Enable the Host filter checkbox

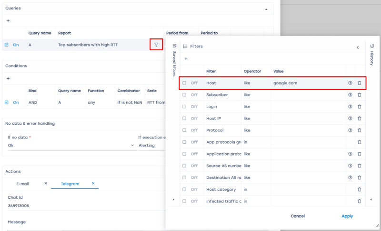[x=184, y=83]
